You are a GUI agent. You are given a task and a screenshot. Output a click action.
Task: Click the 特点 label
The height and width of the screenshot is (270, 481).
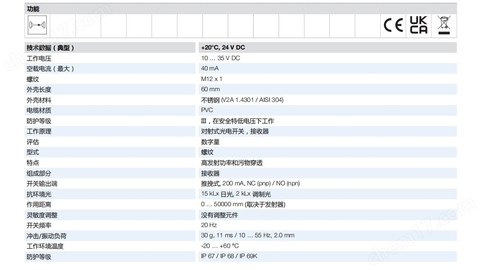tap(33, 163)
